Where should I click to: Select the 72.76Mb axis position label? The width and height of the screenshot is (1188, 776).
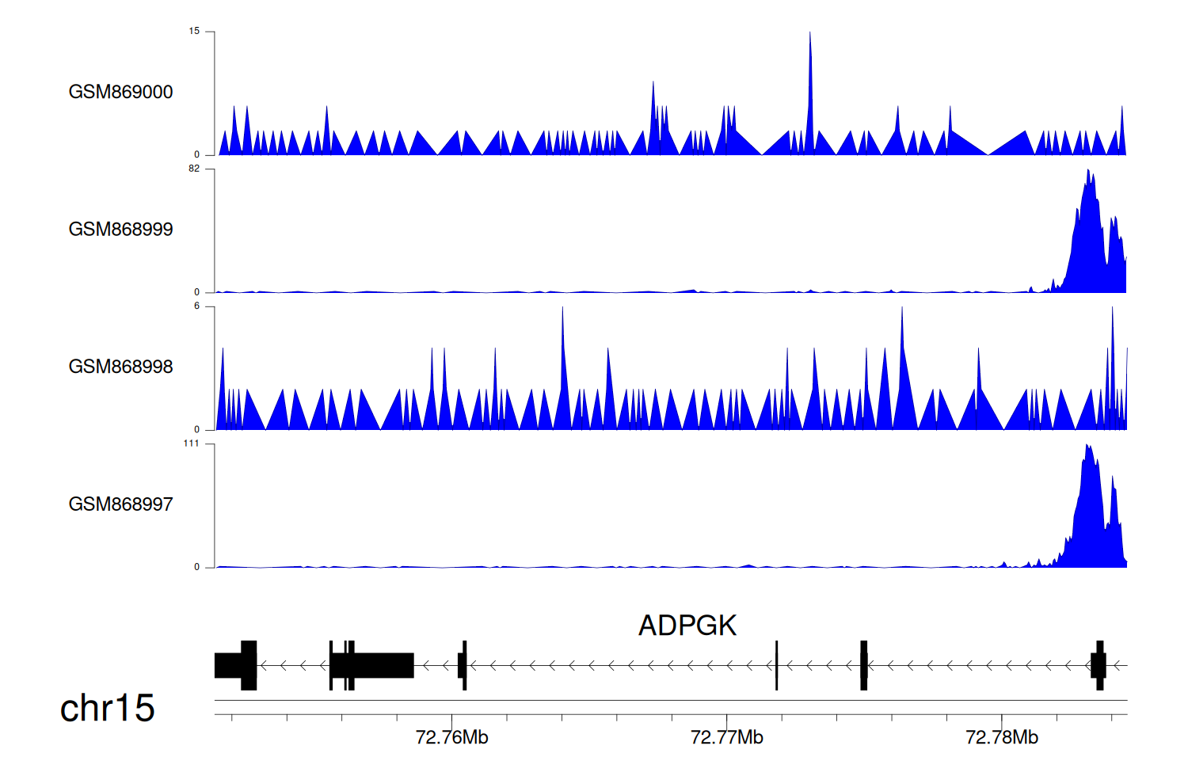tap(451, 738)
